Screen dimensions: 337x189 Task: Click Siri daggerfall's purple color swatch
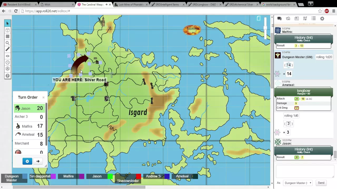[x=53, y=176]
